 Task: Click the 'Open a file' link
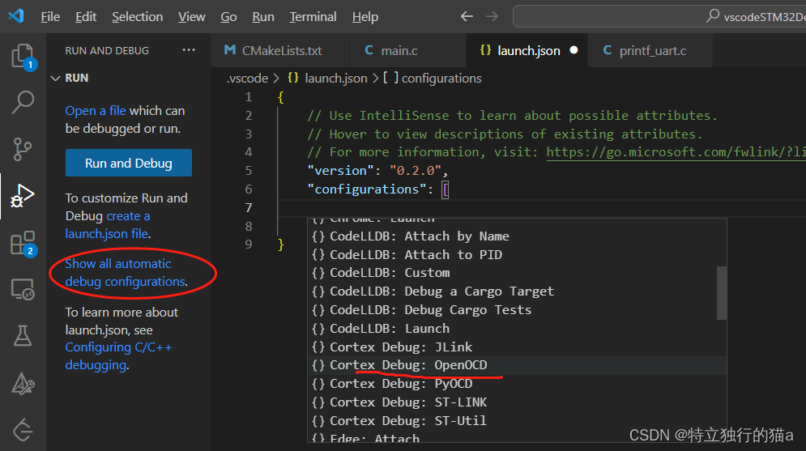pos(96,110)
